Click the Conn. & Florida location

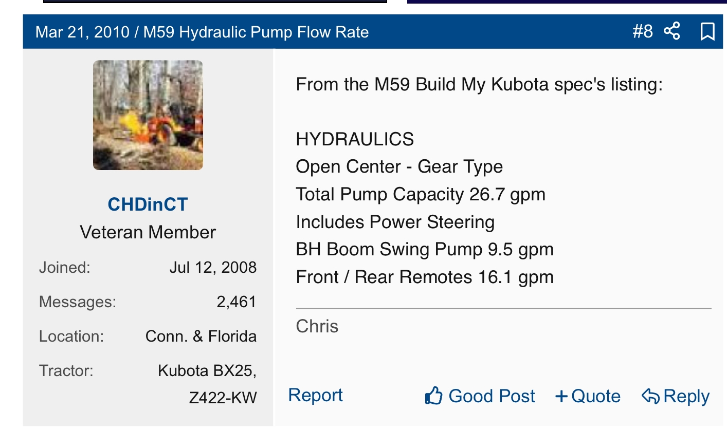point(201,336)
